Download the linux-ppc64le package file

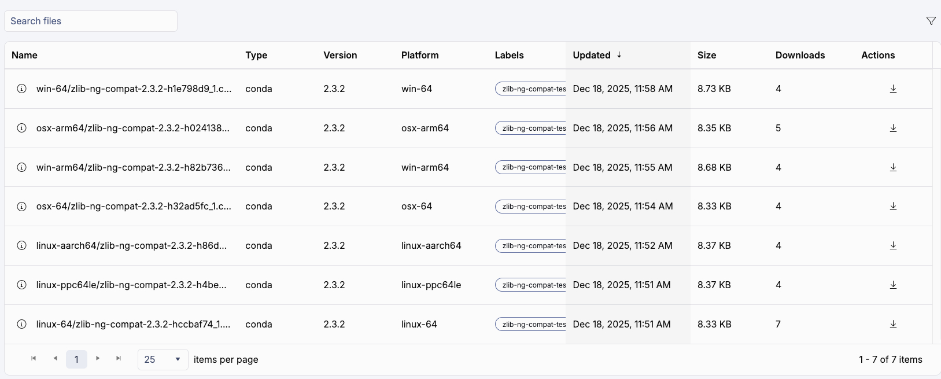[x=893, y=285]
